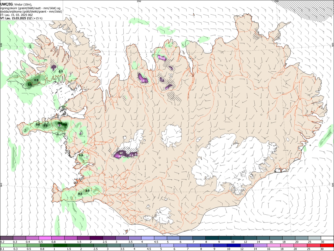The image size is (334, 251).
Task: Click 'VT: Lau. 15.03.2025 21Z (+15 h)'
Action: click(21, 18)
